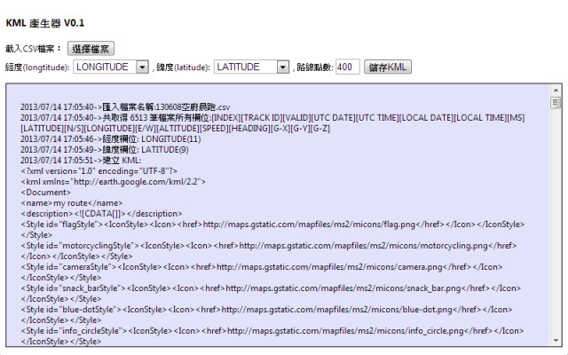The width and height of the screenshot is (568, 355).
Task: Click the 選擇檔案 file chooser button
Action: coord(91,49)
